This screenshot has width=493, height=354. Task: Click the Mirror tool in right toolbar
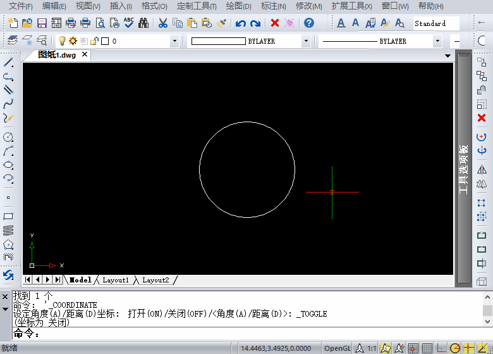pyautogui.click(x=482, y=170)
